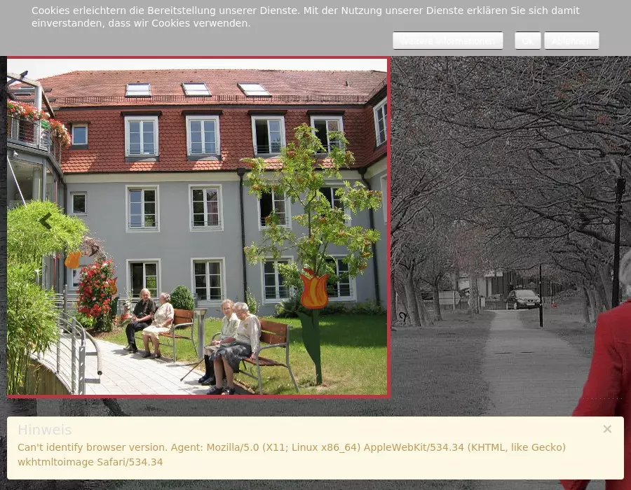Click the red flowering bush in courtyard
The width and height of the screenshot is (631, 490).
[97, 288]
